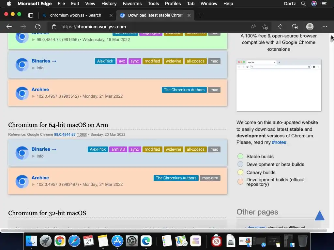Open Google Chrome 99.0.4844.83 reference link
Viewport: 334px width, 250px height.
tap(65, 134)
